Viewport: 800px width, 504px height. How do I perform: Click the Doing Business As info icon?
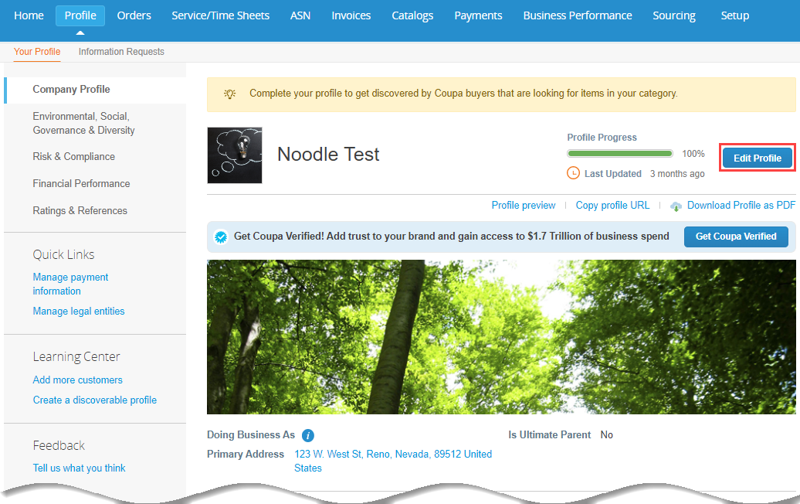pos(308,435)
